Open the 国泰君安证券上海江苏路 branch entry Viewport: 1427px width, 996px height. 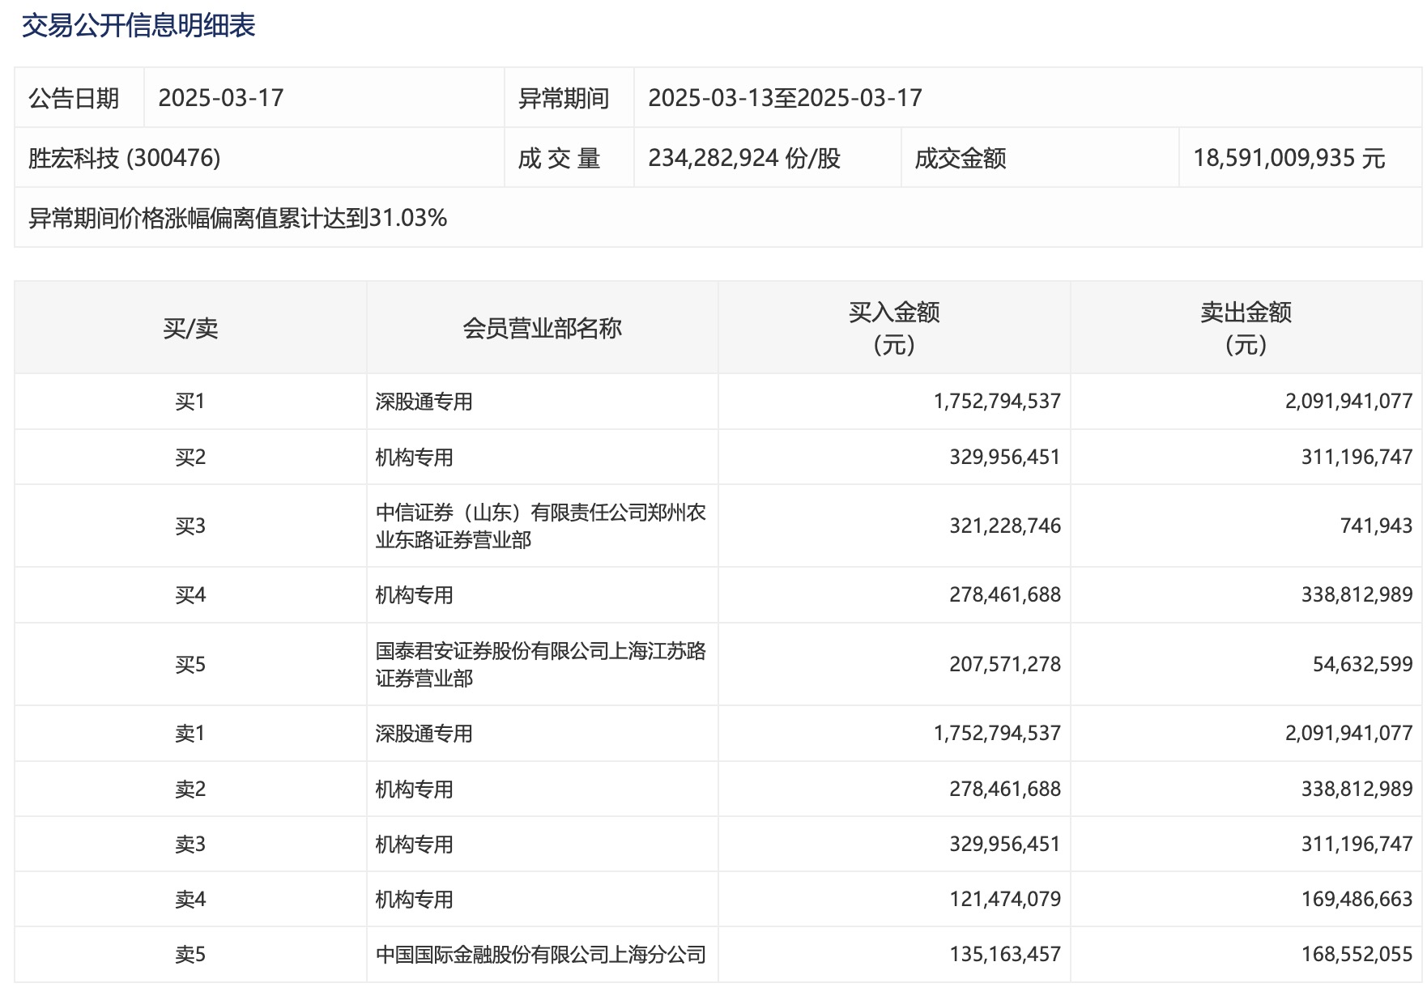540,664
